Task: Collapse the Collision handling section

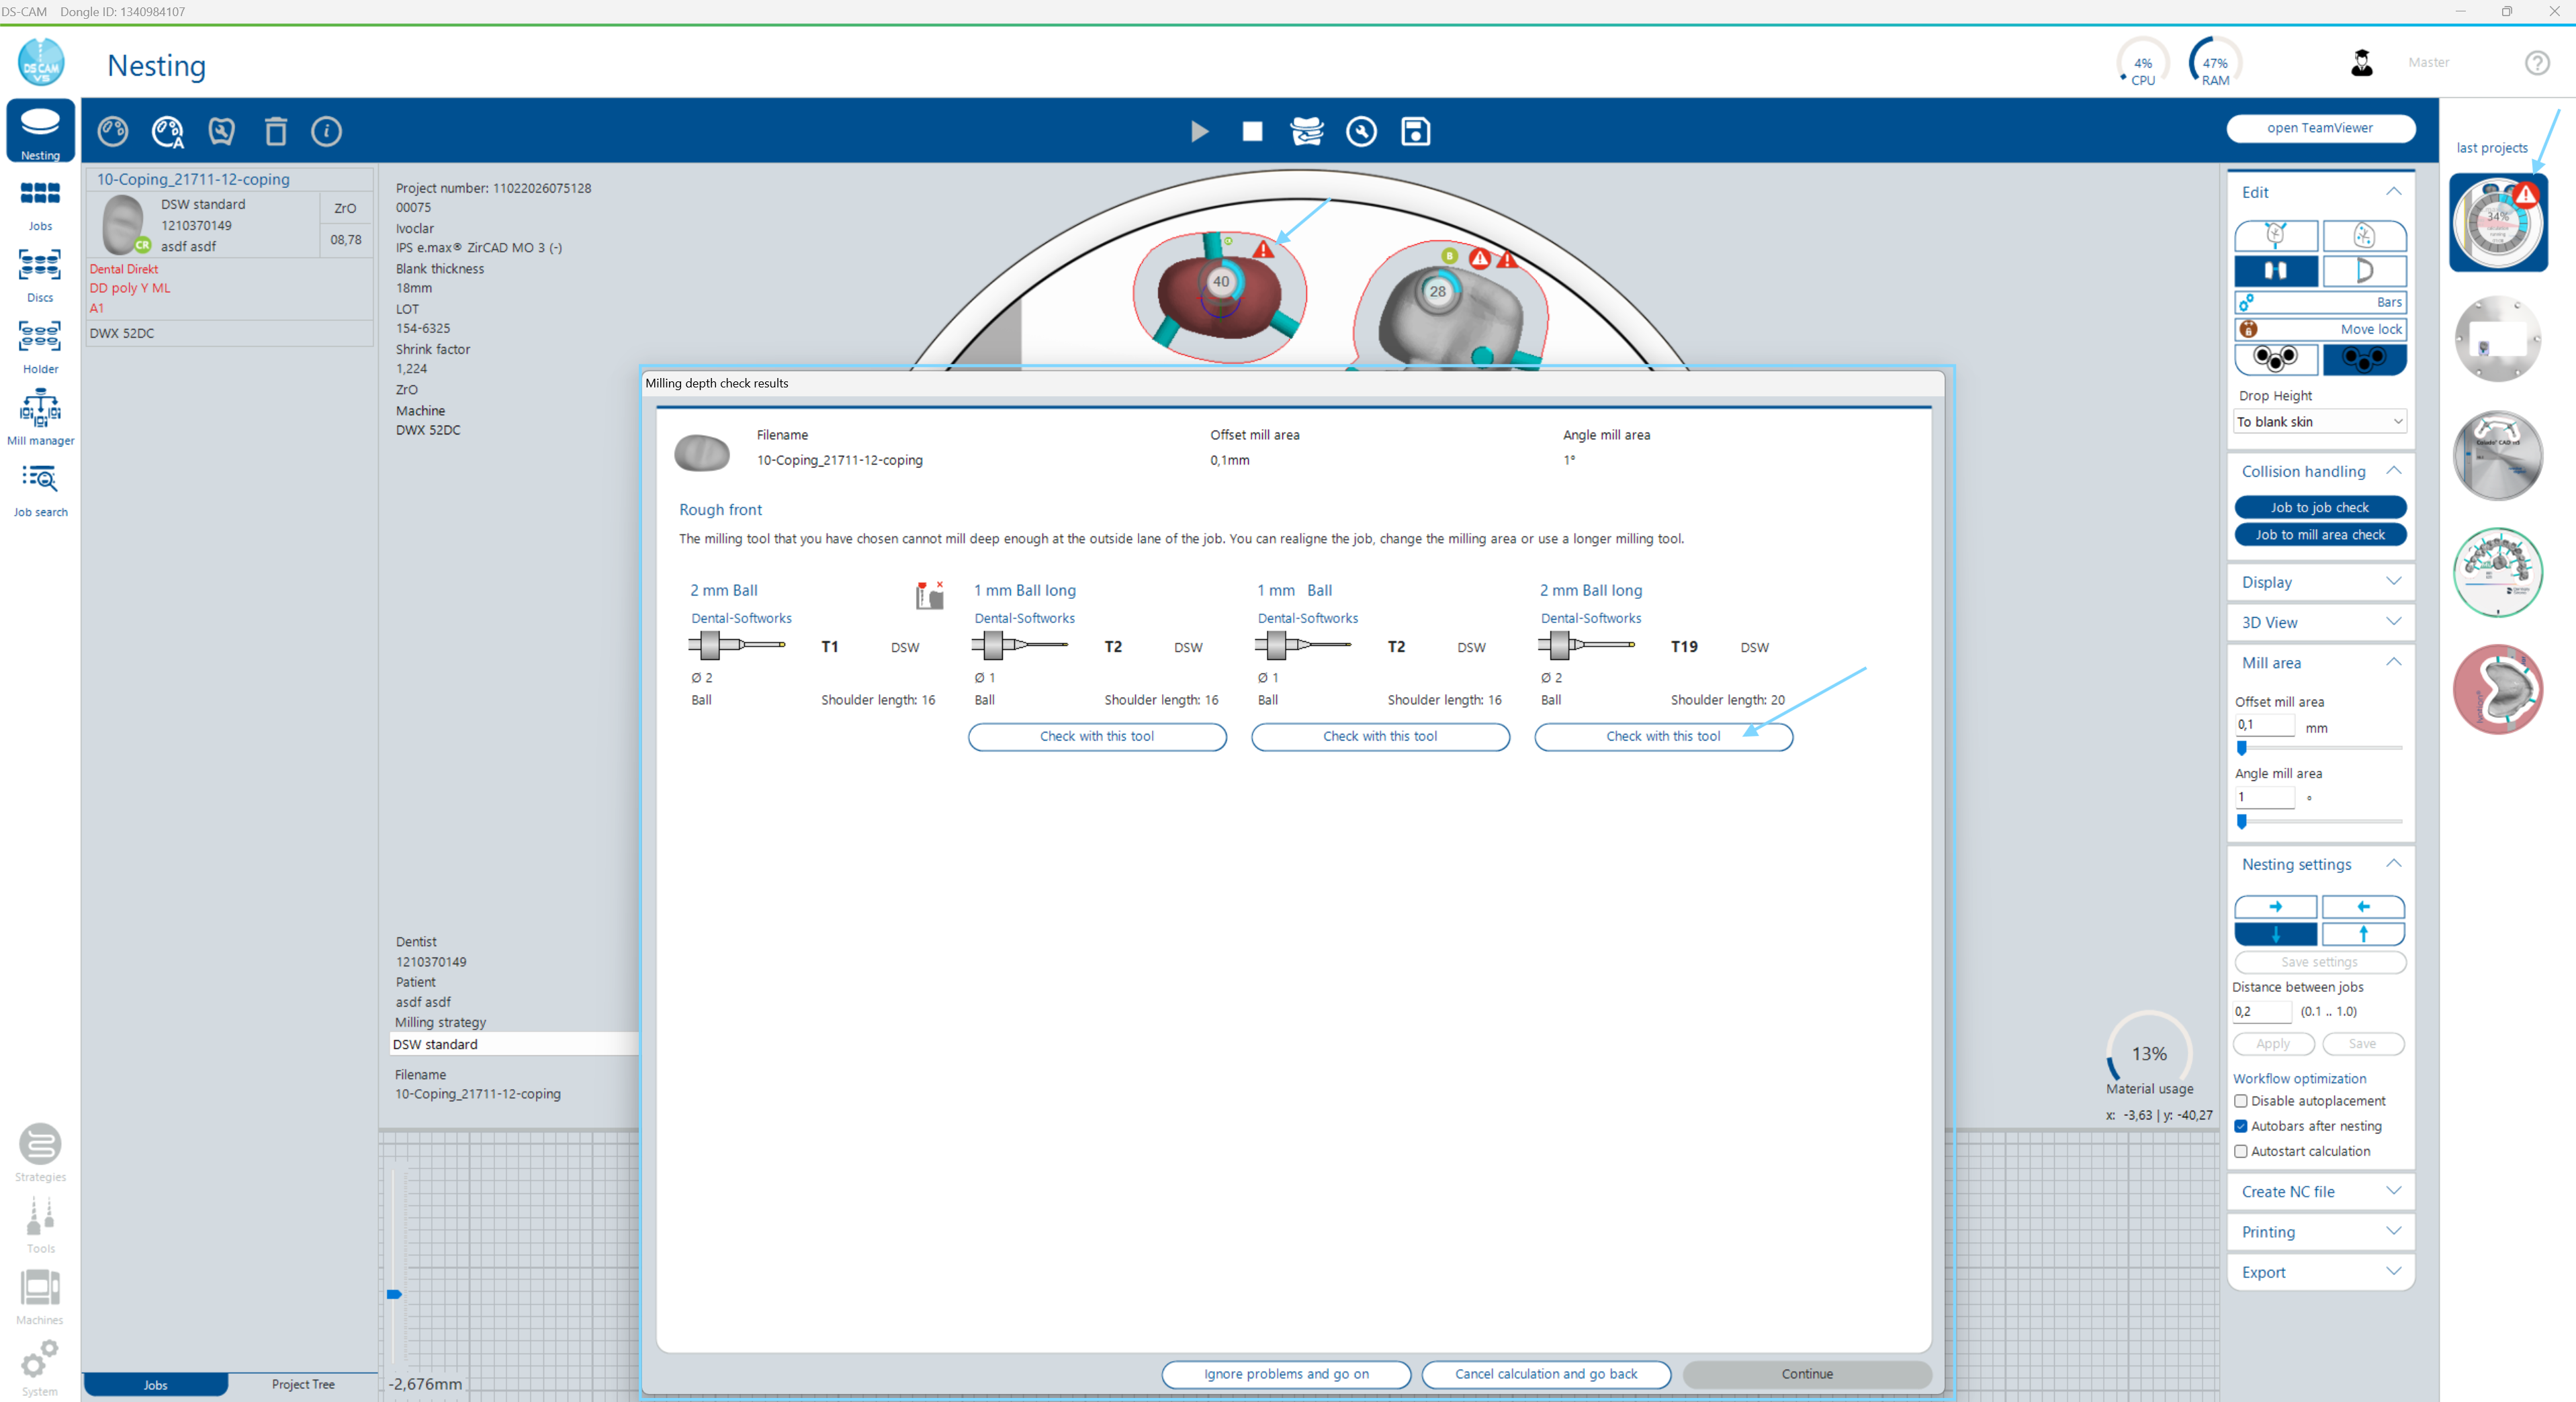Action: (x=2394, y=471)
